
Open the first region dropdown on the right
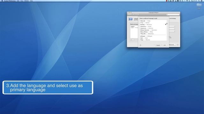coord(172,26)
